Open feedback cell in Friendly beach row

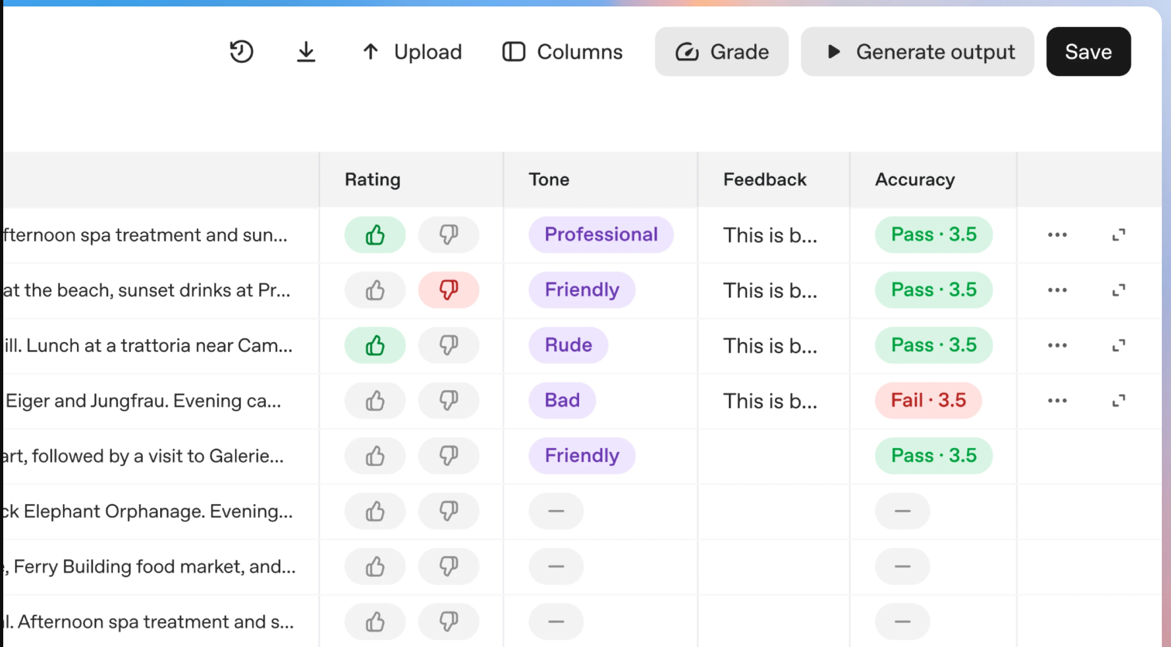[770, 291]
